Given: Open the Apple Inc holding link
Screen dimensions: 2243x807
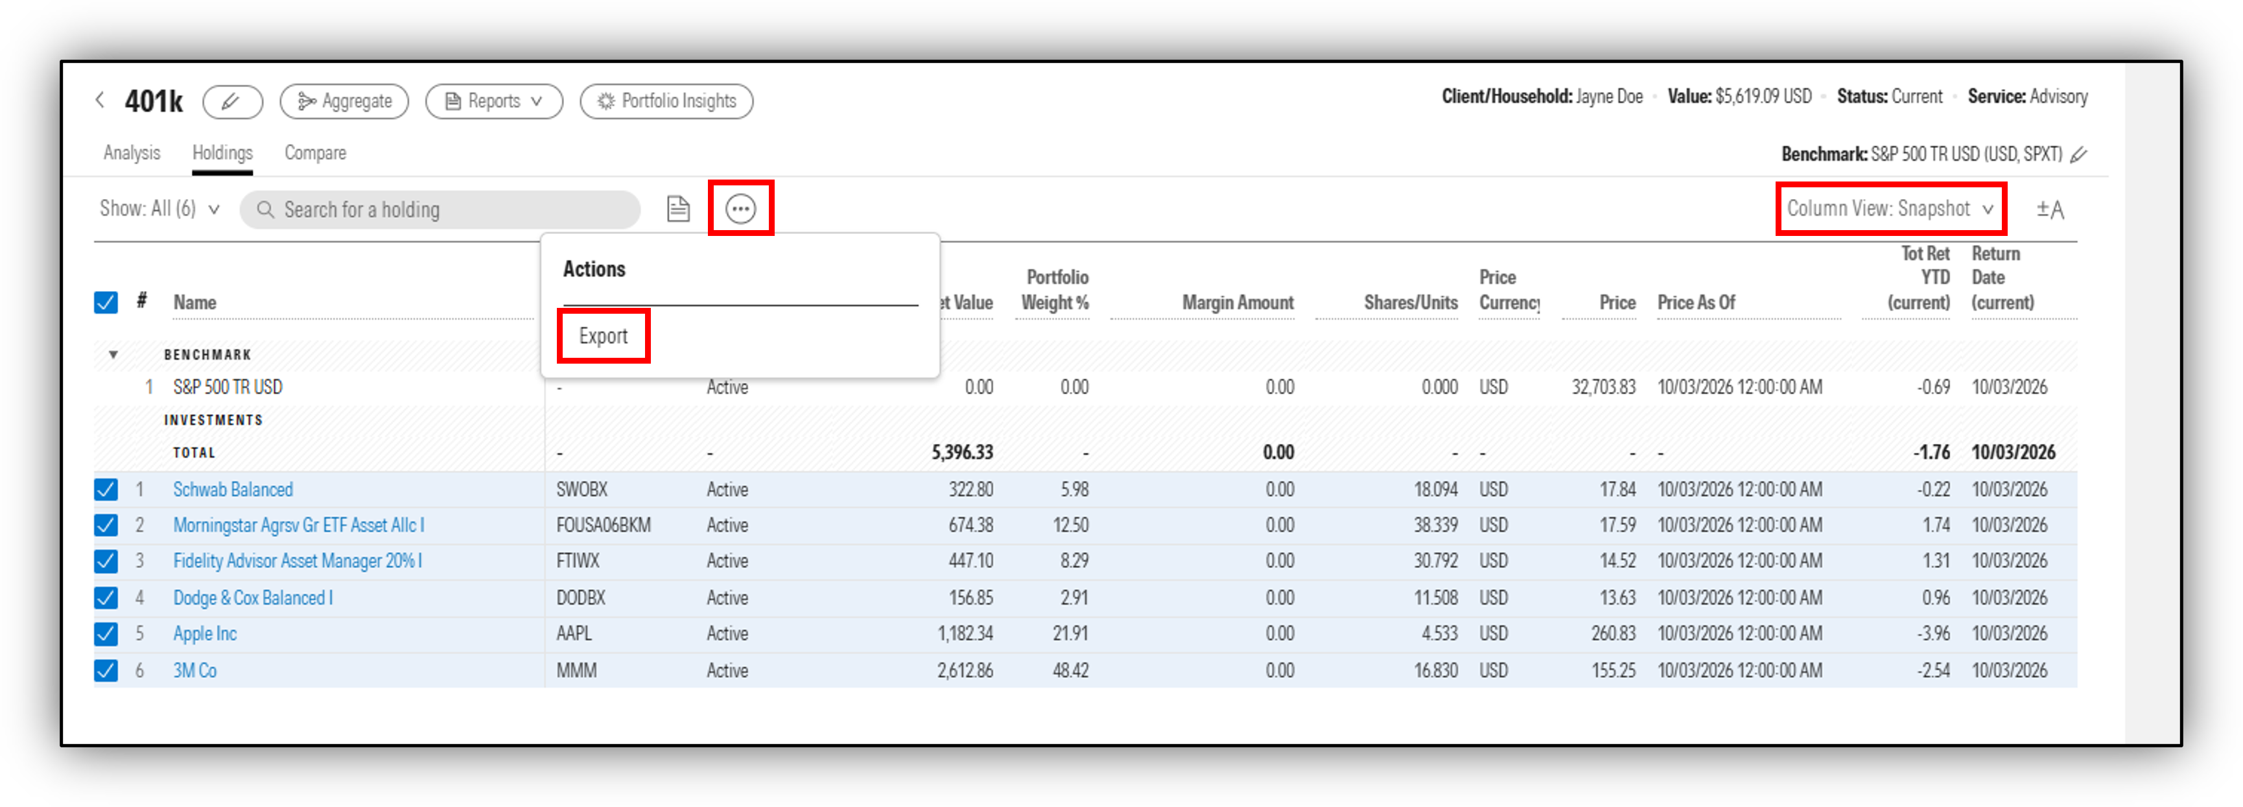Looking at the screenshot, I should coord(205,634).
